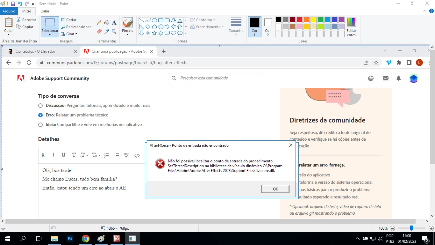Collapse the ribbon with the chevron
The width and height of the screenshot is (435, 245).
pyautogui.click(x=424, y=11)
